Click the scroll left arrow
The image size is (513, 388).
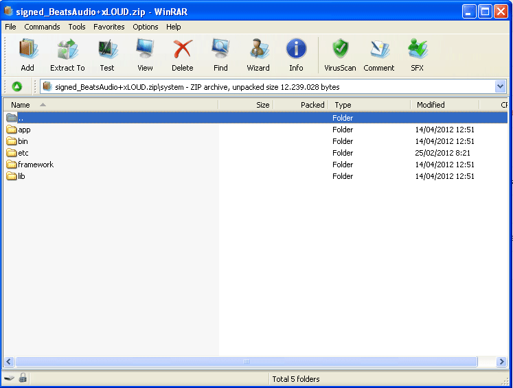[9, 361]
